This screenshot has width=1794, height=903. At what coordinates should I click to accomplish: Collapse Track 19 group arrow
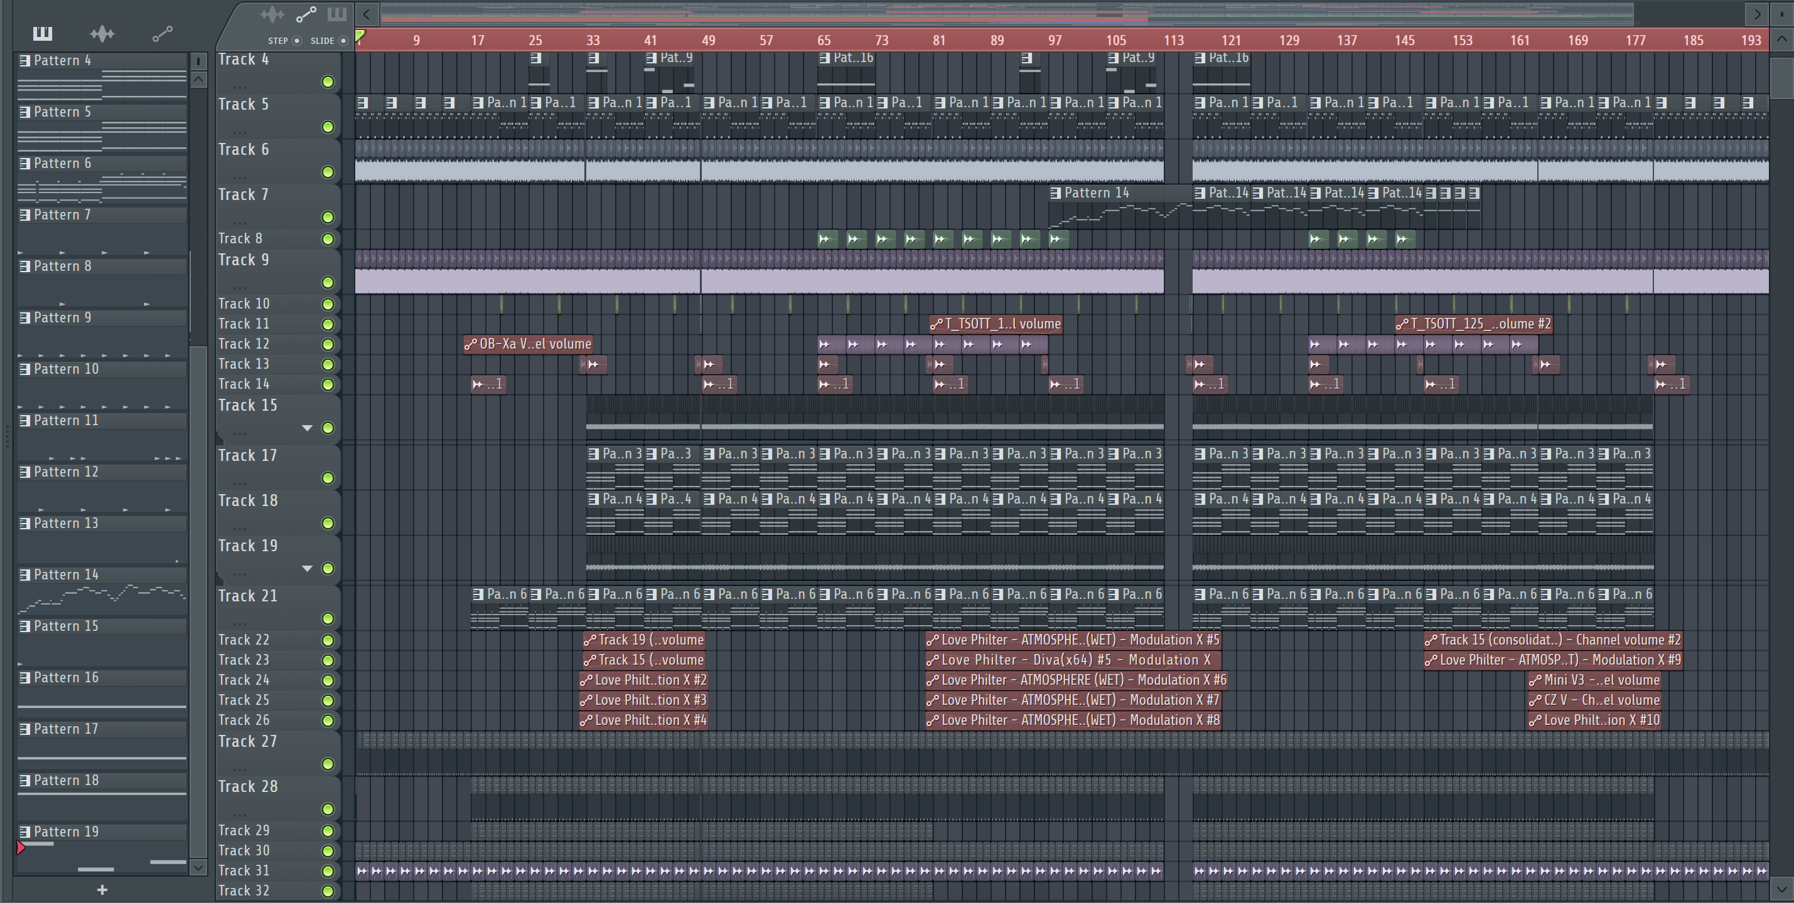click(307, 568)
